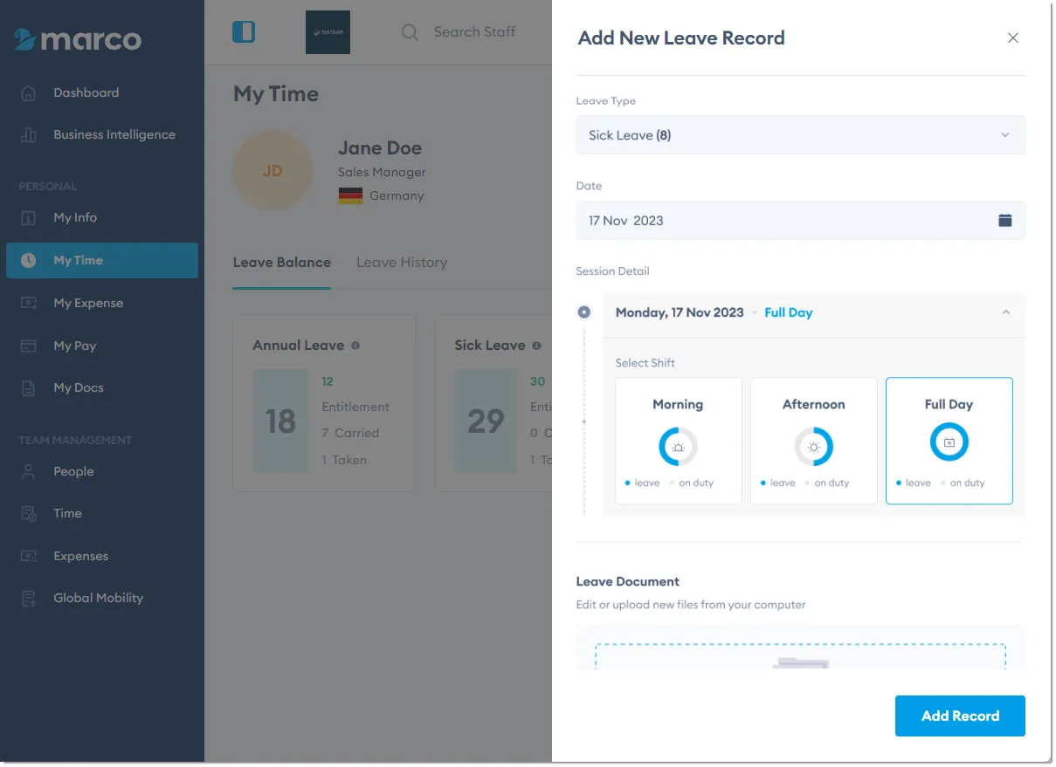Click the Annual Leave info icon
The image size is (1056, 767).
coord(355,346)
